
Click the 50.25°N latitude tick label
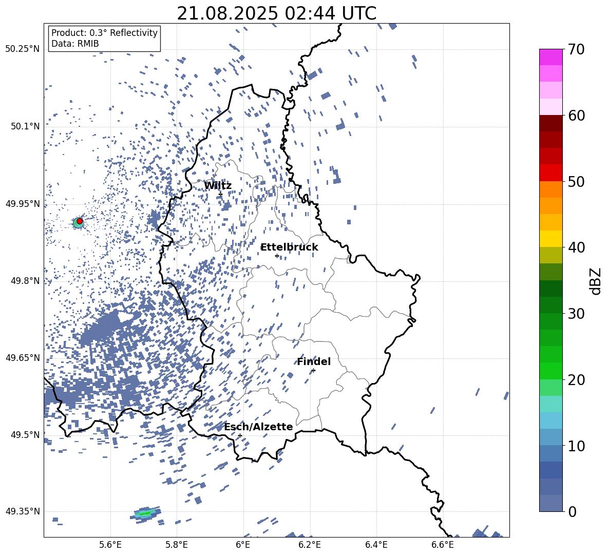pos(23,49)
